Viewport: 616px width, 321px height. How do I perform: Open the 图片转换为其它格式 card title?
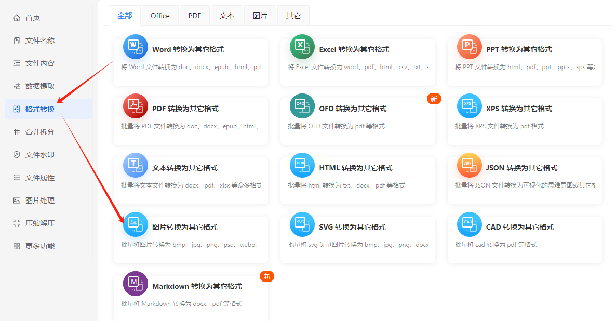[x=185, y=227]
